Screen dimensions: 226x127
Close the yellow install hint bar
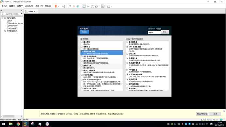point(224,111)
